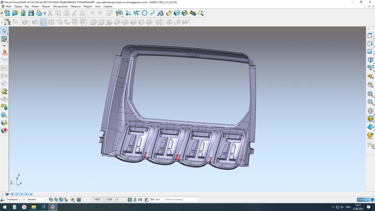375x211 pixels.
Task: Click the Windows Start button
Action: click(x=5, y=207)
